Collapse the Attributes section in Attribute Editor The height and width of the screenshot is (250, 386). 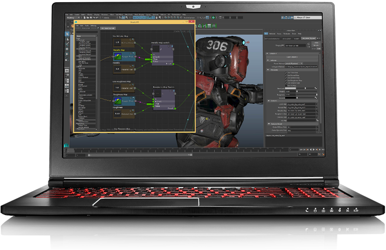tap(268, 70)
